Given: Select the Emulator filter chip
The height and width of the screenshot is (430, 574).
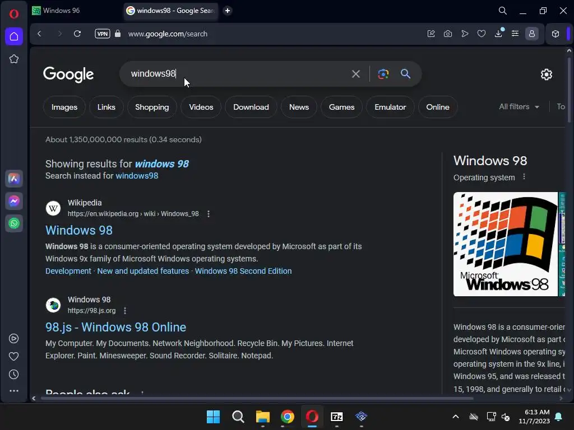Looking at the screenshot, I should pyautogui.click(x=390, y=107).
